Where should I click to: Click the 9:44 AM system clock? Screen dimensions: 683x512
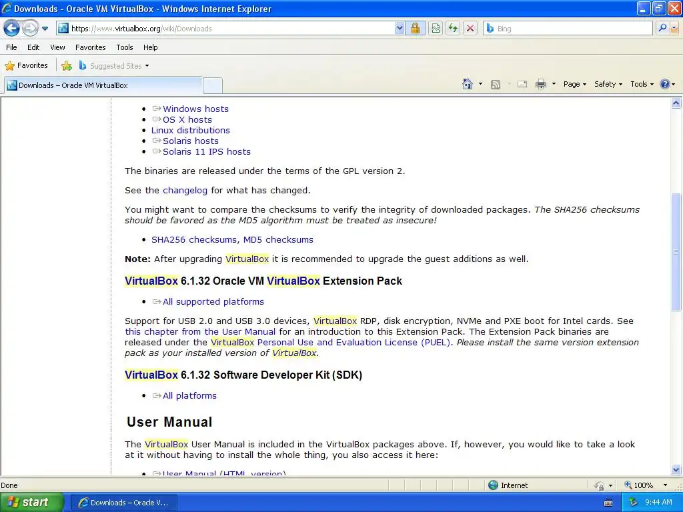(658, 503)
